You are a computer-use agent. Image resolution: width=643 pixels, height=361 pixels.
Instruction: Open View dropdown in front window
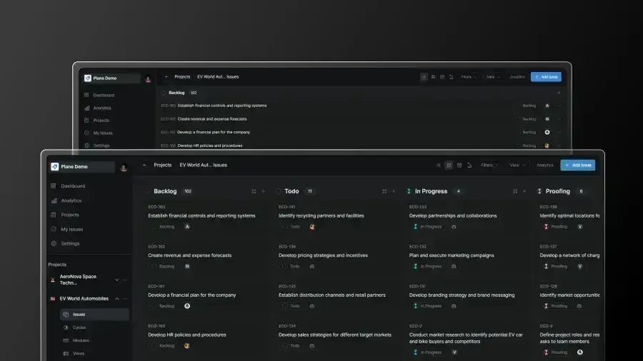click(517, 166)
